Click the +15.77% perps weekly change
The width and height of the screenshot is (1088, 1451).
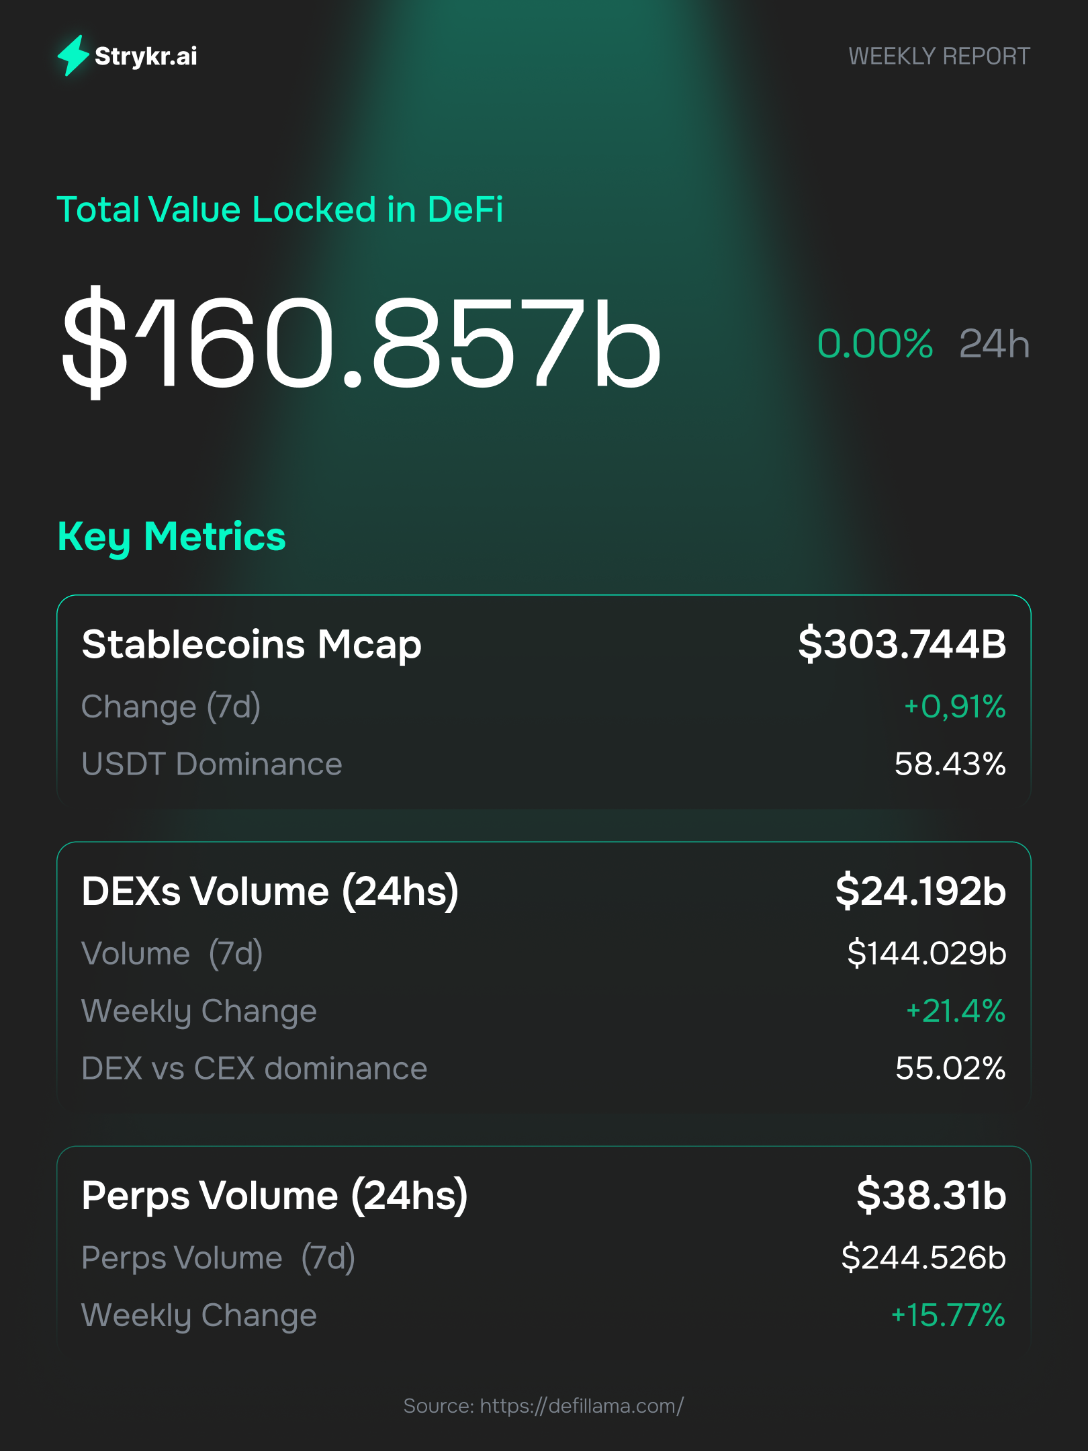tap(948, 1315)
